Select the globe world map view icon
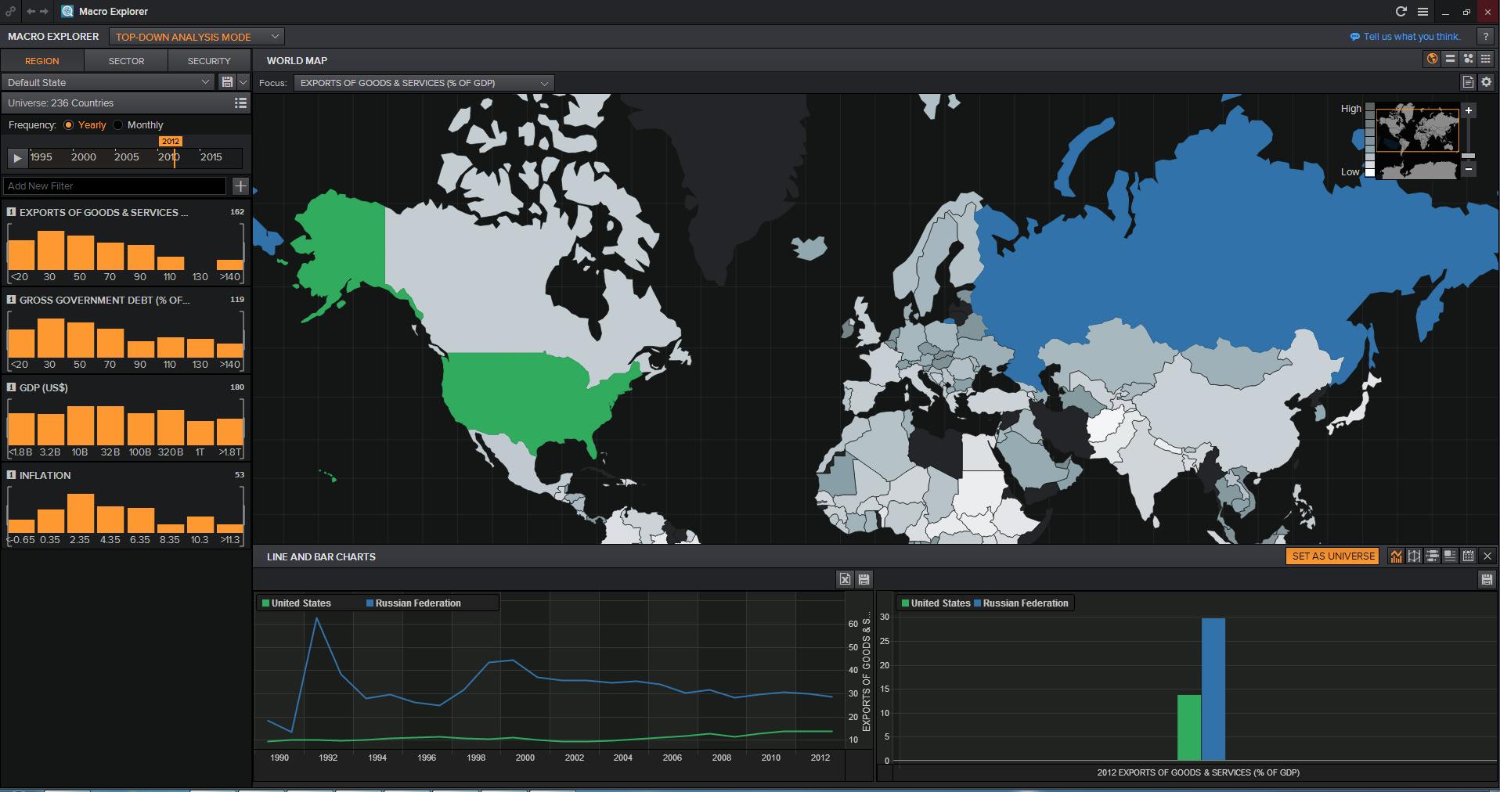1500x792 pixels. click(x=1432, y=59)
